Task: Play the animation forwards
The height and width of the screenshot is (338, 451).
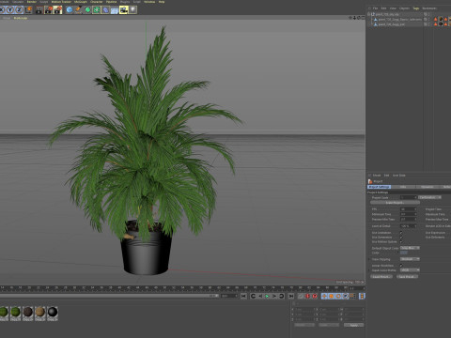Action: point(267,296)
